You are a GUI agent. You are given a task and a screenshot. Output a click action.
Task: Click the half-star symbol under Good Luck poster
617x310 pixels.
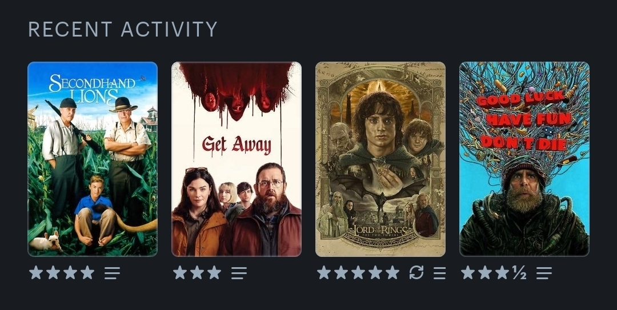519,272
